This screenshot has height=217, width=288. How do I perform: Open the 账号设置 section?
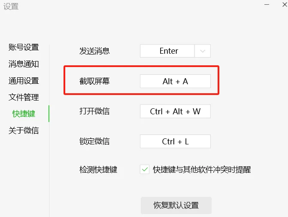24,47
